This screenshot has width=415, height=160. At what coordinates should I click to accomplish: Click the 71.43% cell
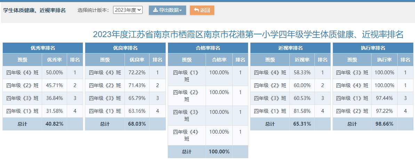point(137,85)
